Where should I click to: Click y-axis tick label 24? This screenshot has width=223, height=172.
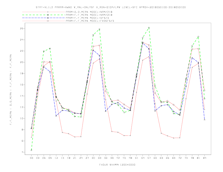[x=22, y=40]
